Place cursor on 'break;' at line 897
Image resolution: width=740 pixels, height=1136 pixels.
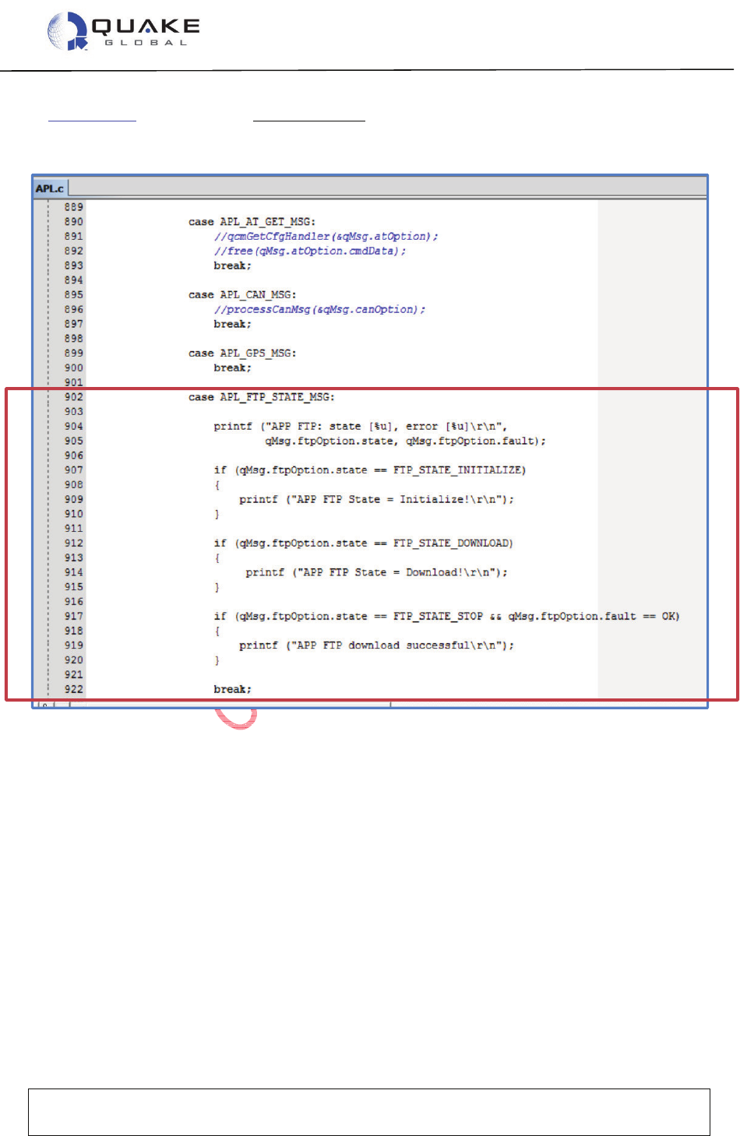232,324
